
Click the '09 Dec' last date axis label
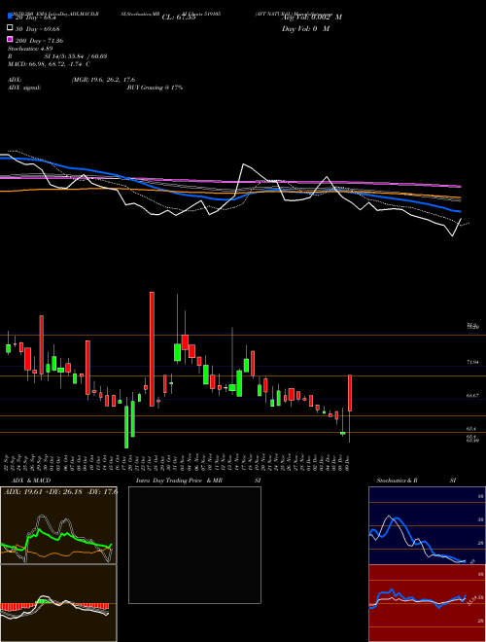pos(349,461)
